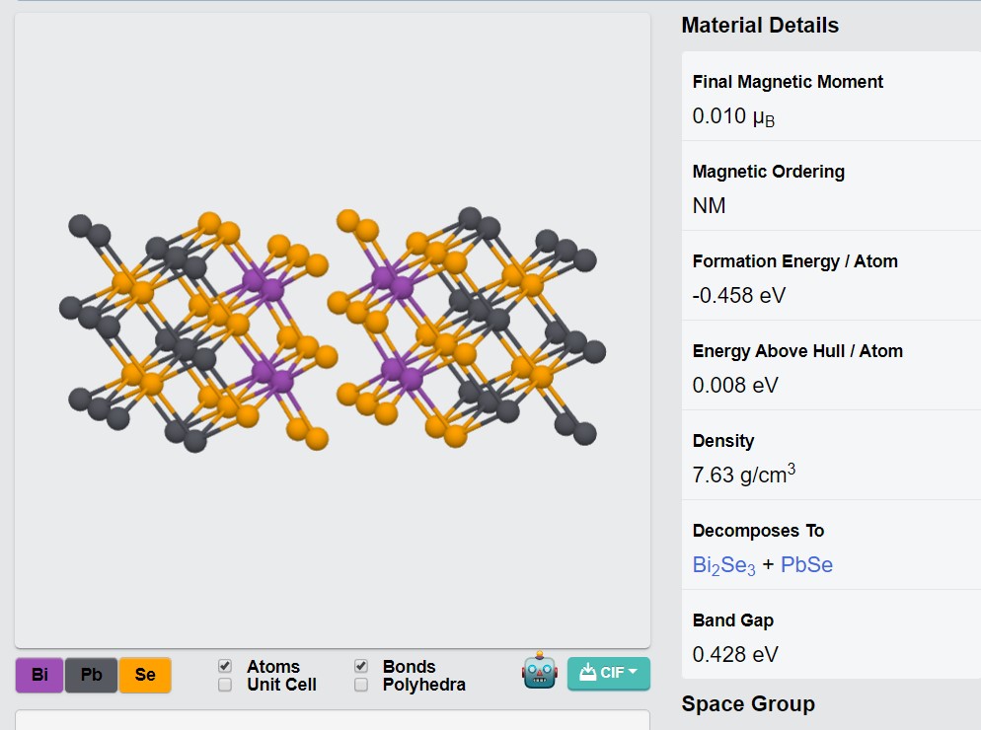Image resolution: width=981 pixels, height=730 pixels.
Task: Select the purple Bi element swatch
Action: [39, 675]
